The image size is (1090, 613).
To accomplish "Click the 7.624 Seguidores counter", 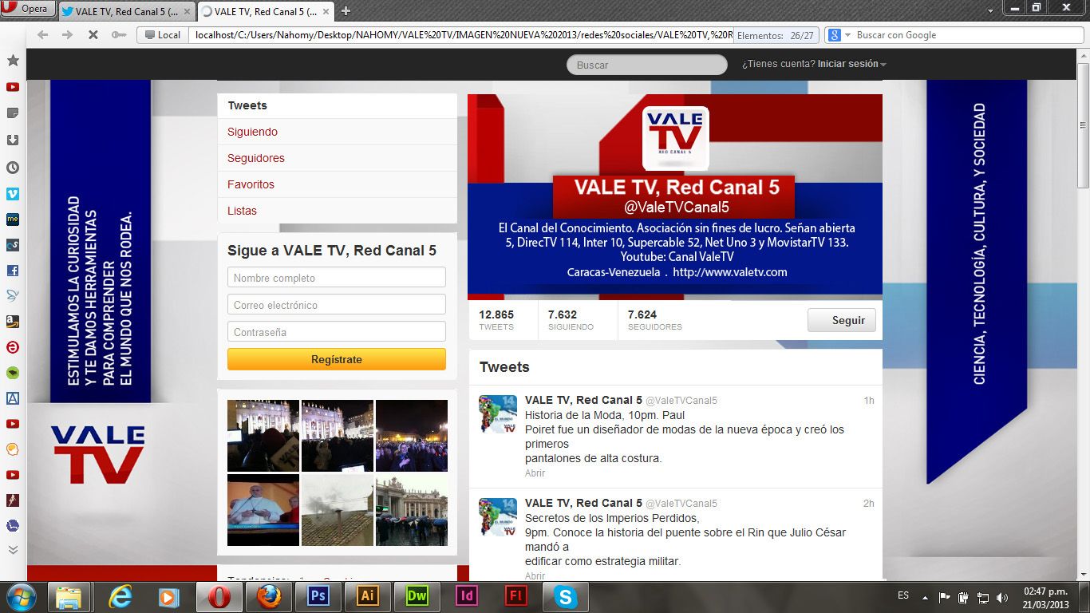I will [x=654, y=320].
